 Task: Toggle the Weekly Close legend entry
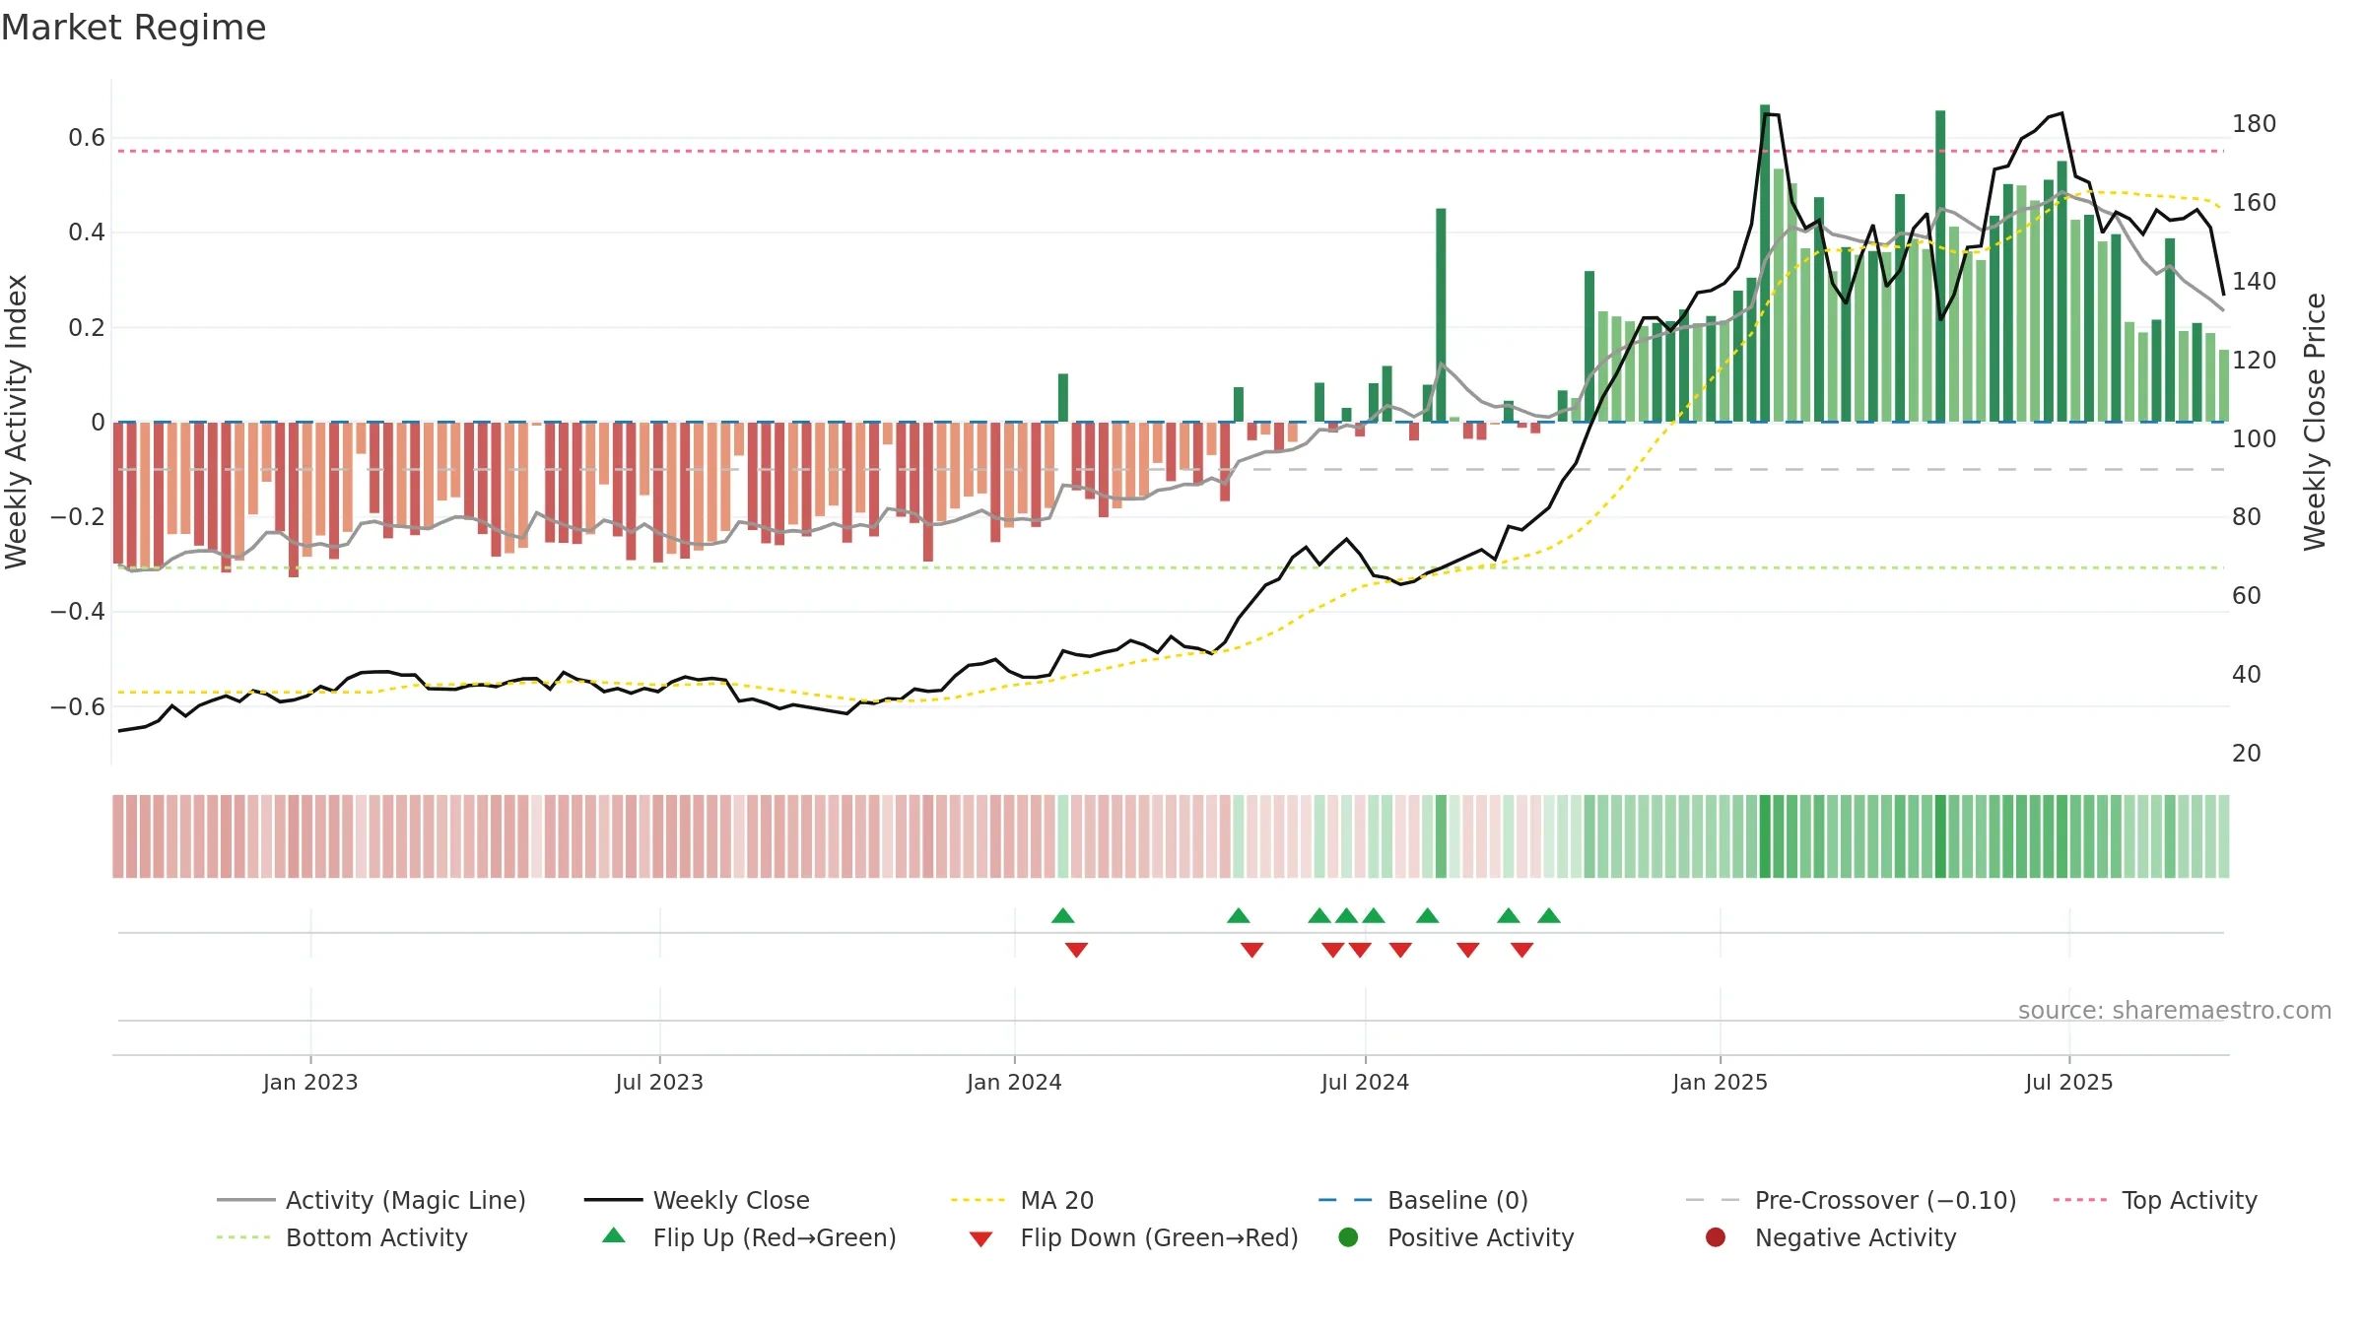click(697, 1200)
